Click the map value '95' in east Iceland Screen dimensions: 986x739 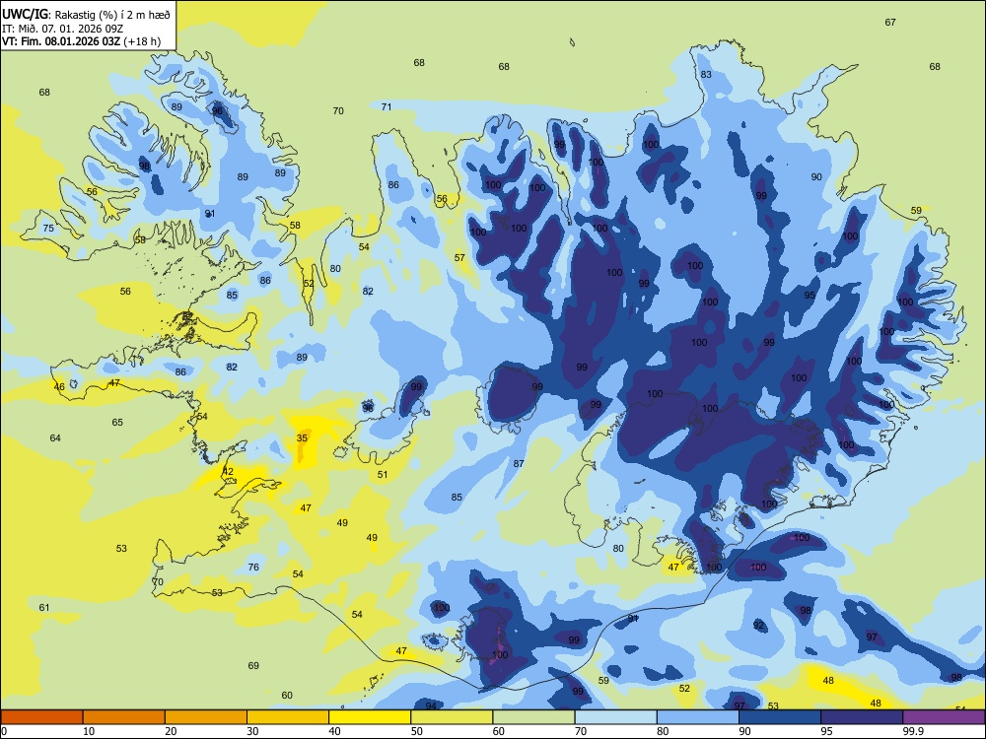point(810,296)
